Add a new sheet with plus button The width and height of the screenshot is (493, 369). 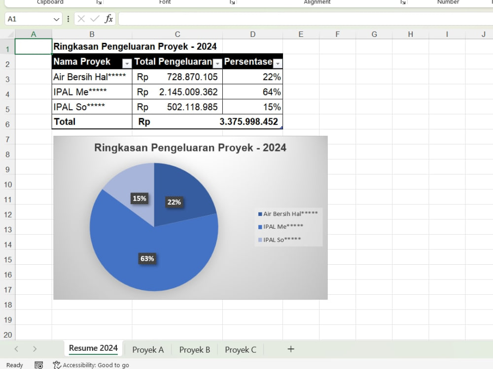pos(291,349)
